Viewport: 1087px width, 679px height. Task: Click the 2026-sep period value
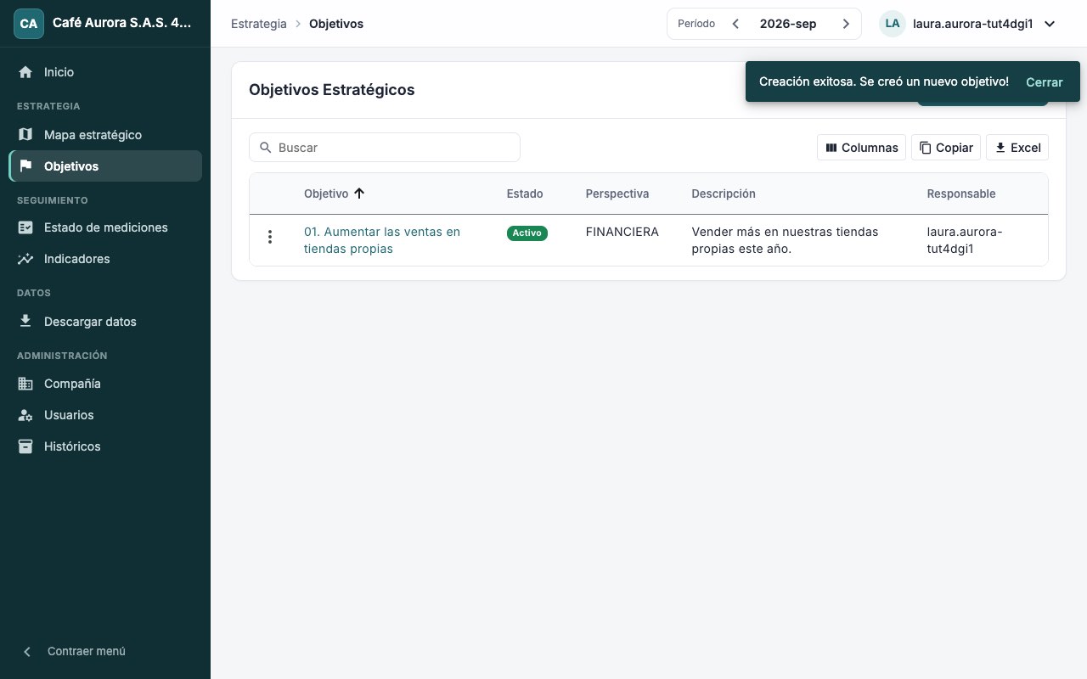pos(788,24)
